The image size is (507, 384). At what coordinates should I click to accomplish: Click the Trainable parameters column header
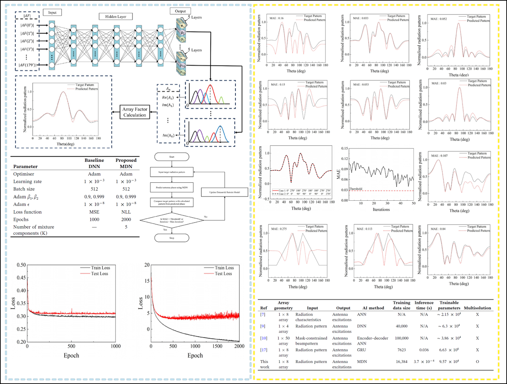point(449,305)
